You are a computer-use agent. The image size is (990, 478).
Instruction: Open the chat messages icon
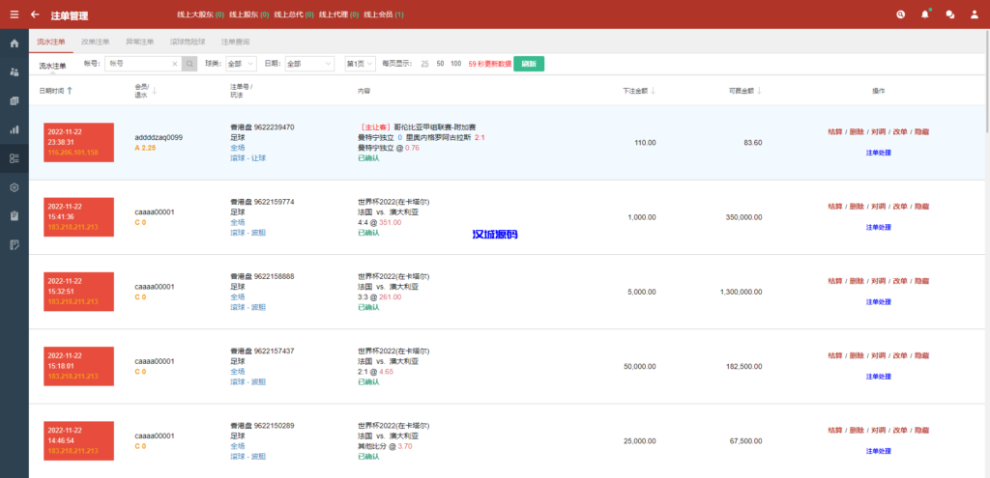(x=949, y=14)
